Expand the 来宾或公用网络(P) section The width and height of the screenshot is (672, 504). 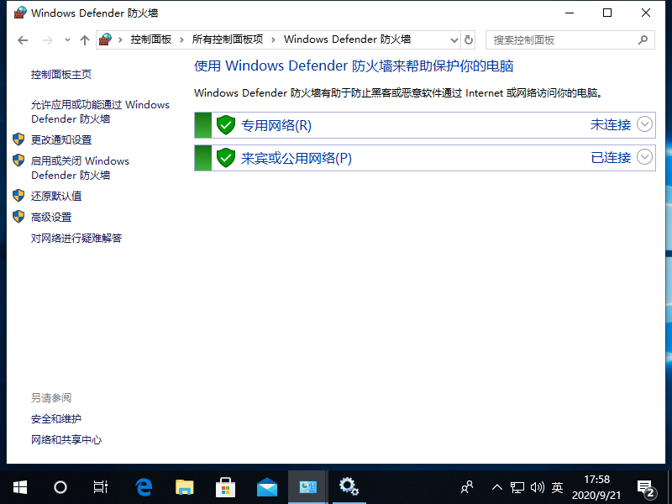644,157
